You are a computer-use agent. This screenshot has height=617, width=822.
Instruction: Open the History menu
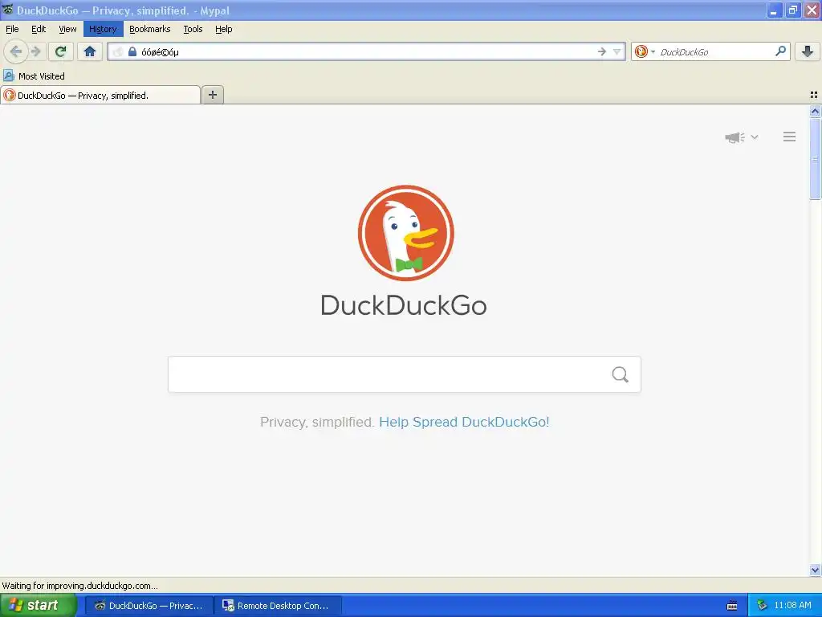pyautogui.click(x=103, y=29)
